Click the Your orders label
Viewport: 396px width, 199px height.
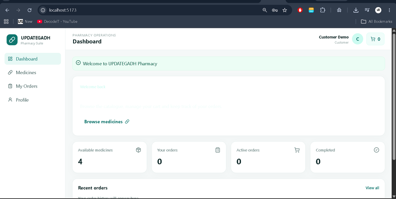coord(167,150)
